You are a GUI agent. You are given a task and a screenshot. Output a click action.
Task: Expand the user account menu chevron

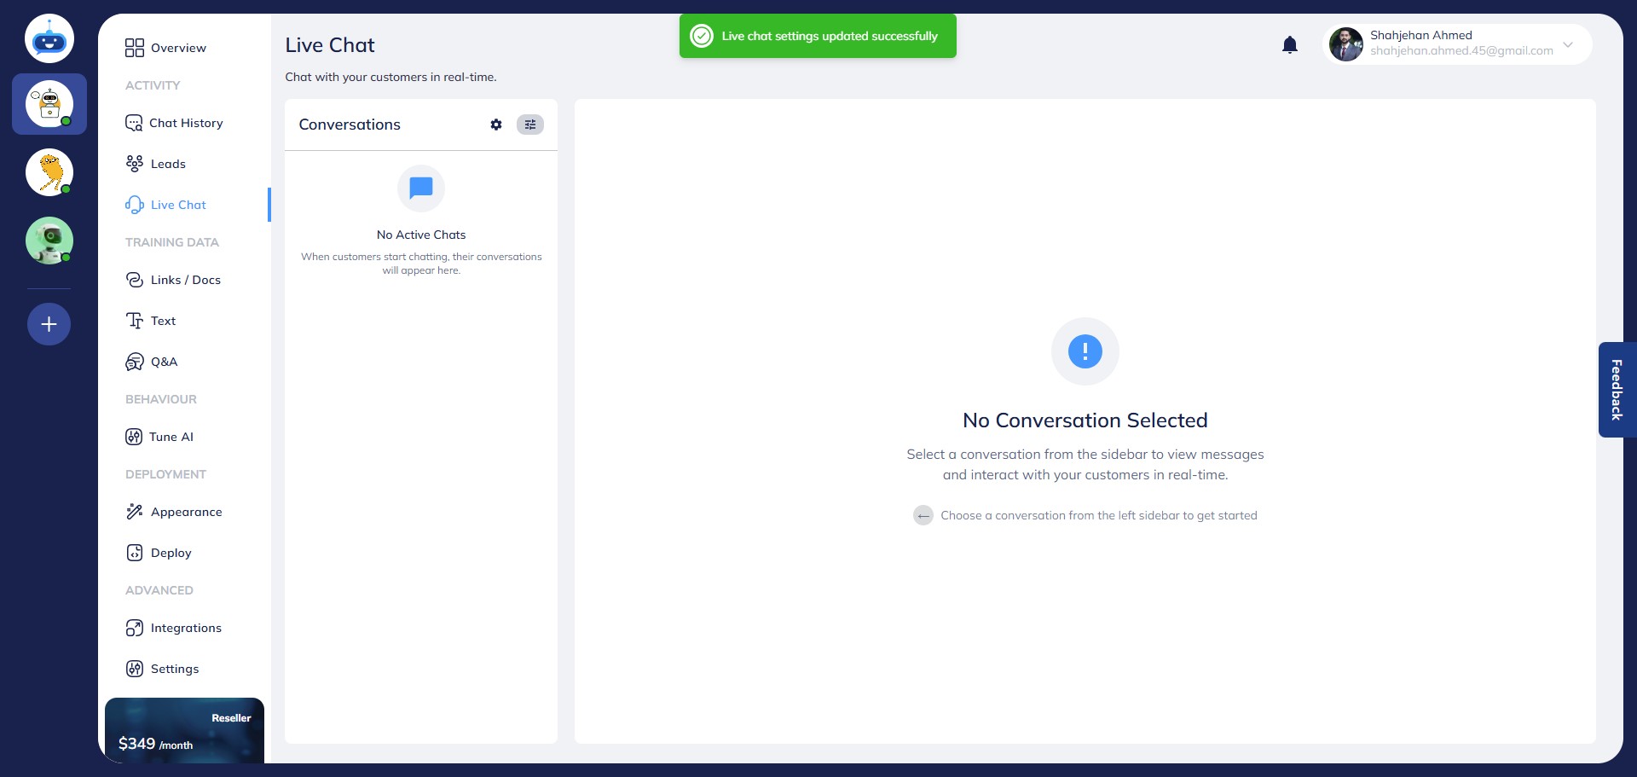coord(1567,45)
